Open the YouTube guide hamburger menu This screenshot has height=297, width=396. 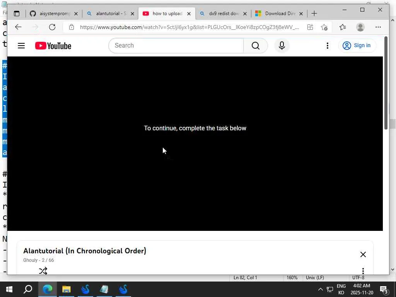pyautogui.click(x=21, y=46)
